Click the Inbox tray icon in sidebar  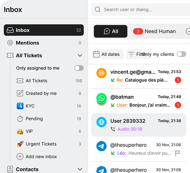pos(10,30)
